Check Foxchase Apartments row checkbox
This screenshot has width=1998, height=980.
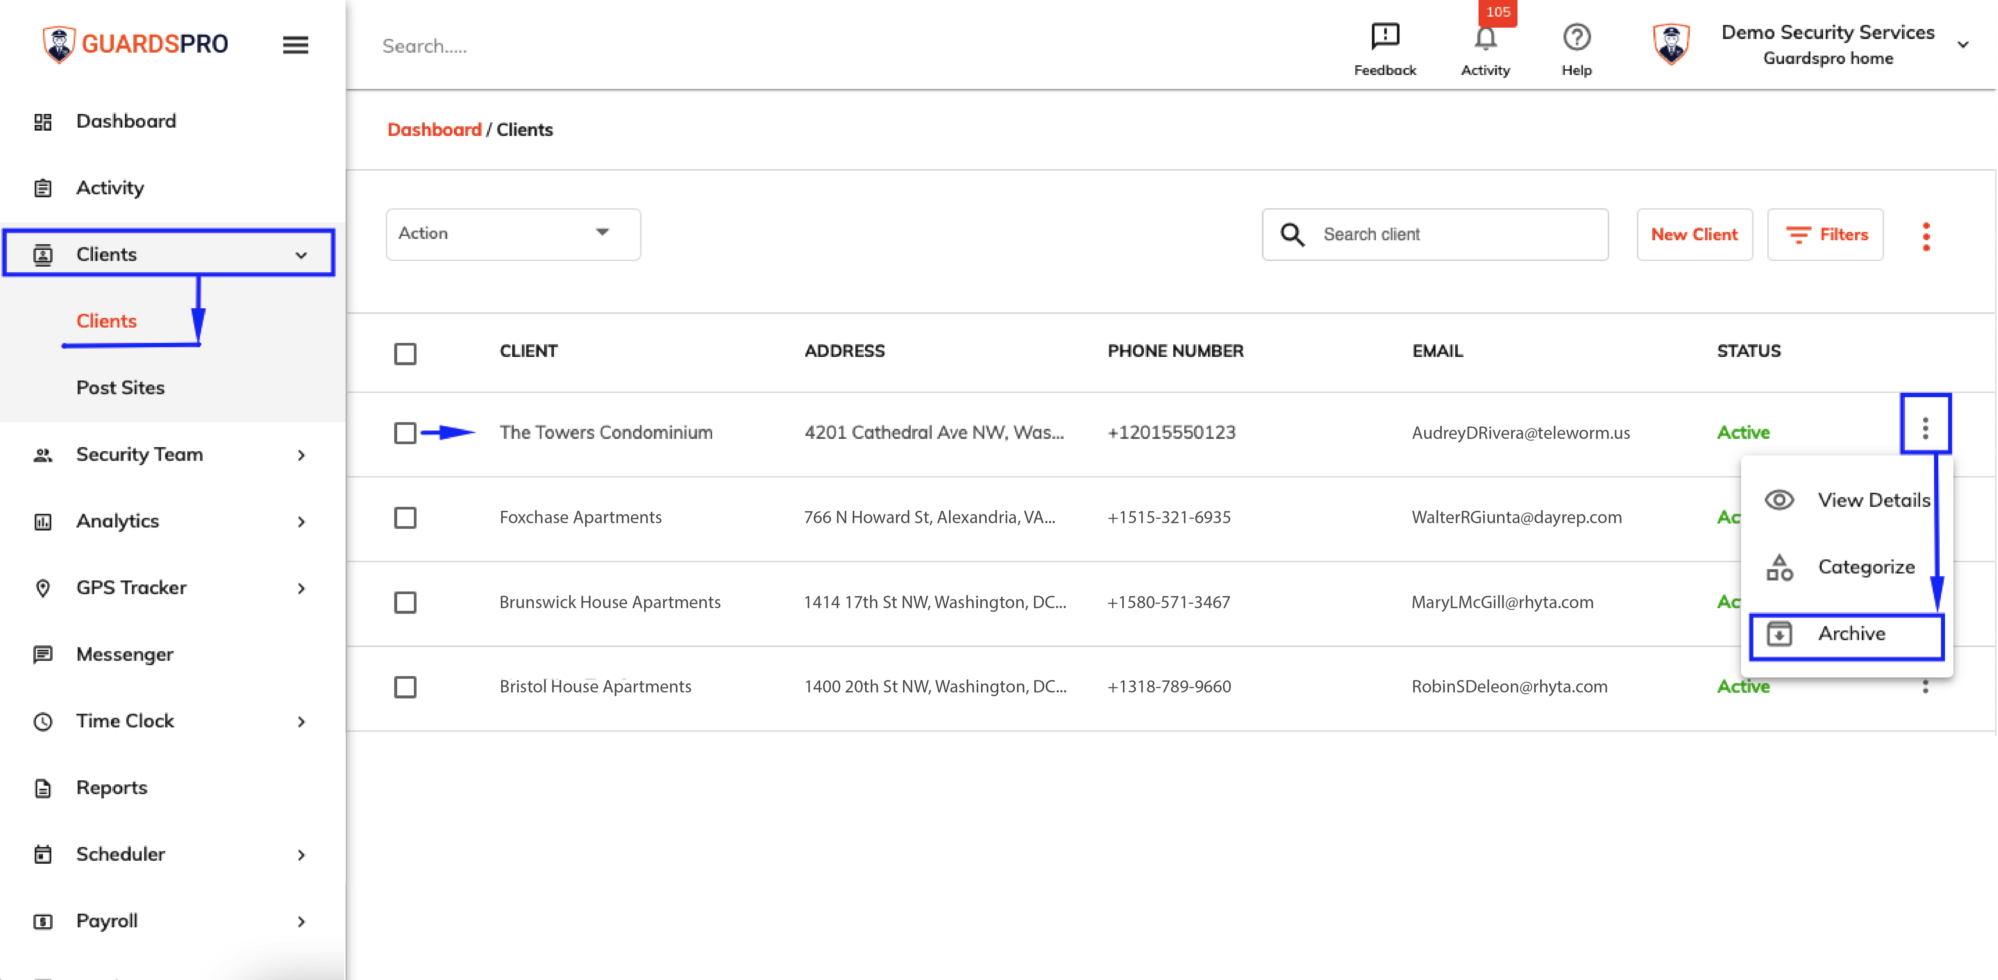point(405,517)
